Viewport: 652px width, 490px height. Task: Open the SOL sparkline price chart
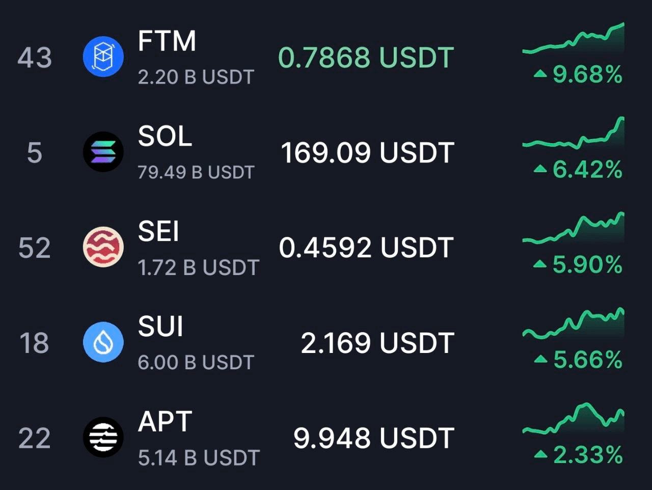pos(574,133)
